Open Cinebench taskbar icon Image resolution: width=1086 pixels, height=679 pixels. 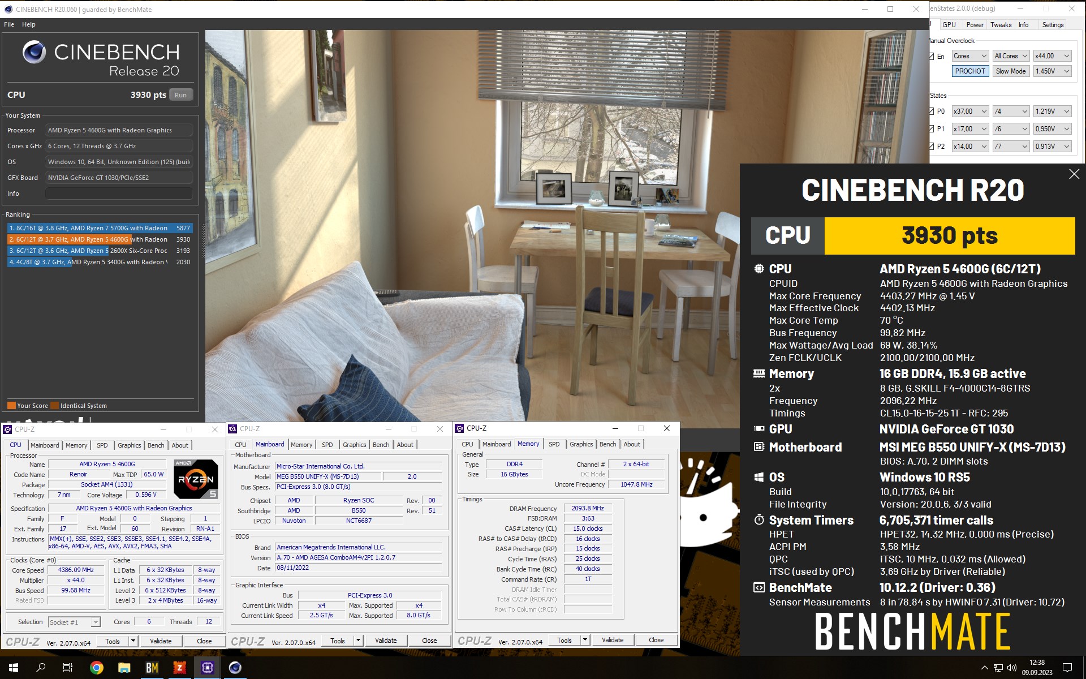tap(235, 668)
